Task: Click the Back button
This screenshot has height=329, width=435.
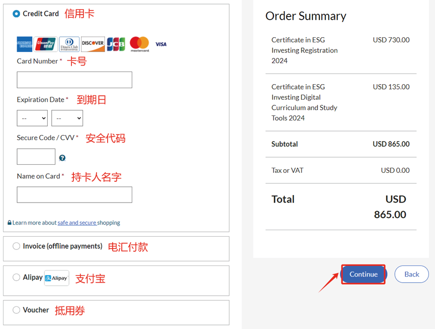Action: point(411,274)
